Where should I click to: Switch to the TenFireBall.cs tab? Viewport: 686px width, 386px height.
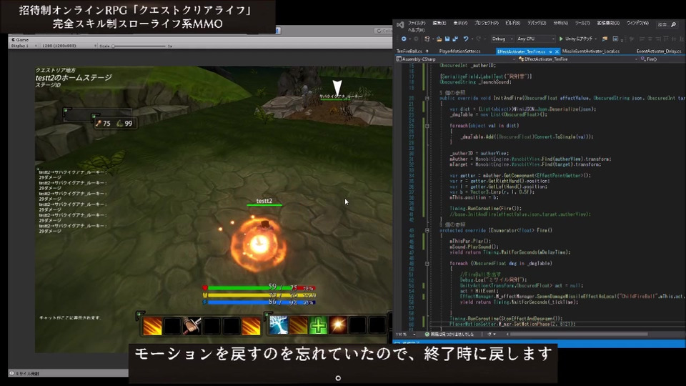(409, 51)
